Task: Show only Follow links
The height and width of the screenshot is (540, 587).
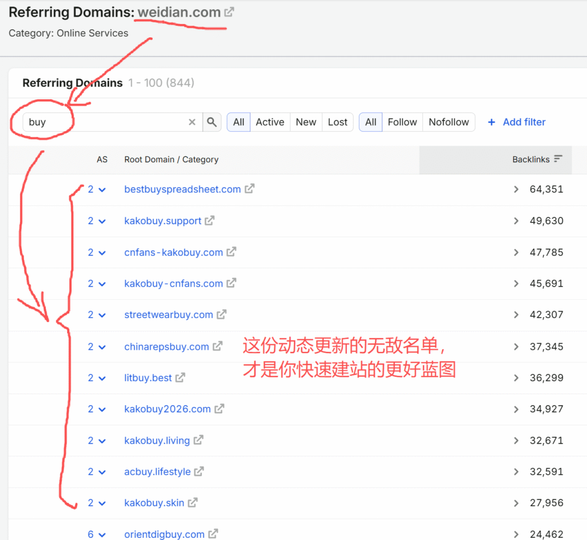Action: coord(402,122)
